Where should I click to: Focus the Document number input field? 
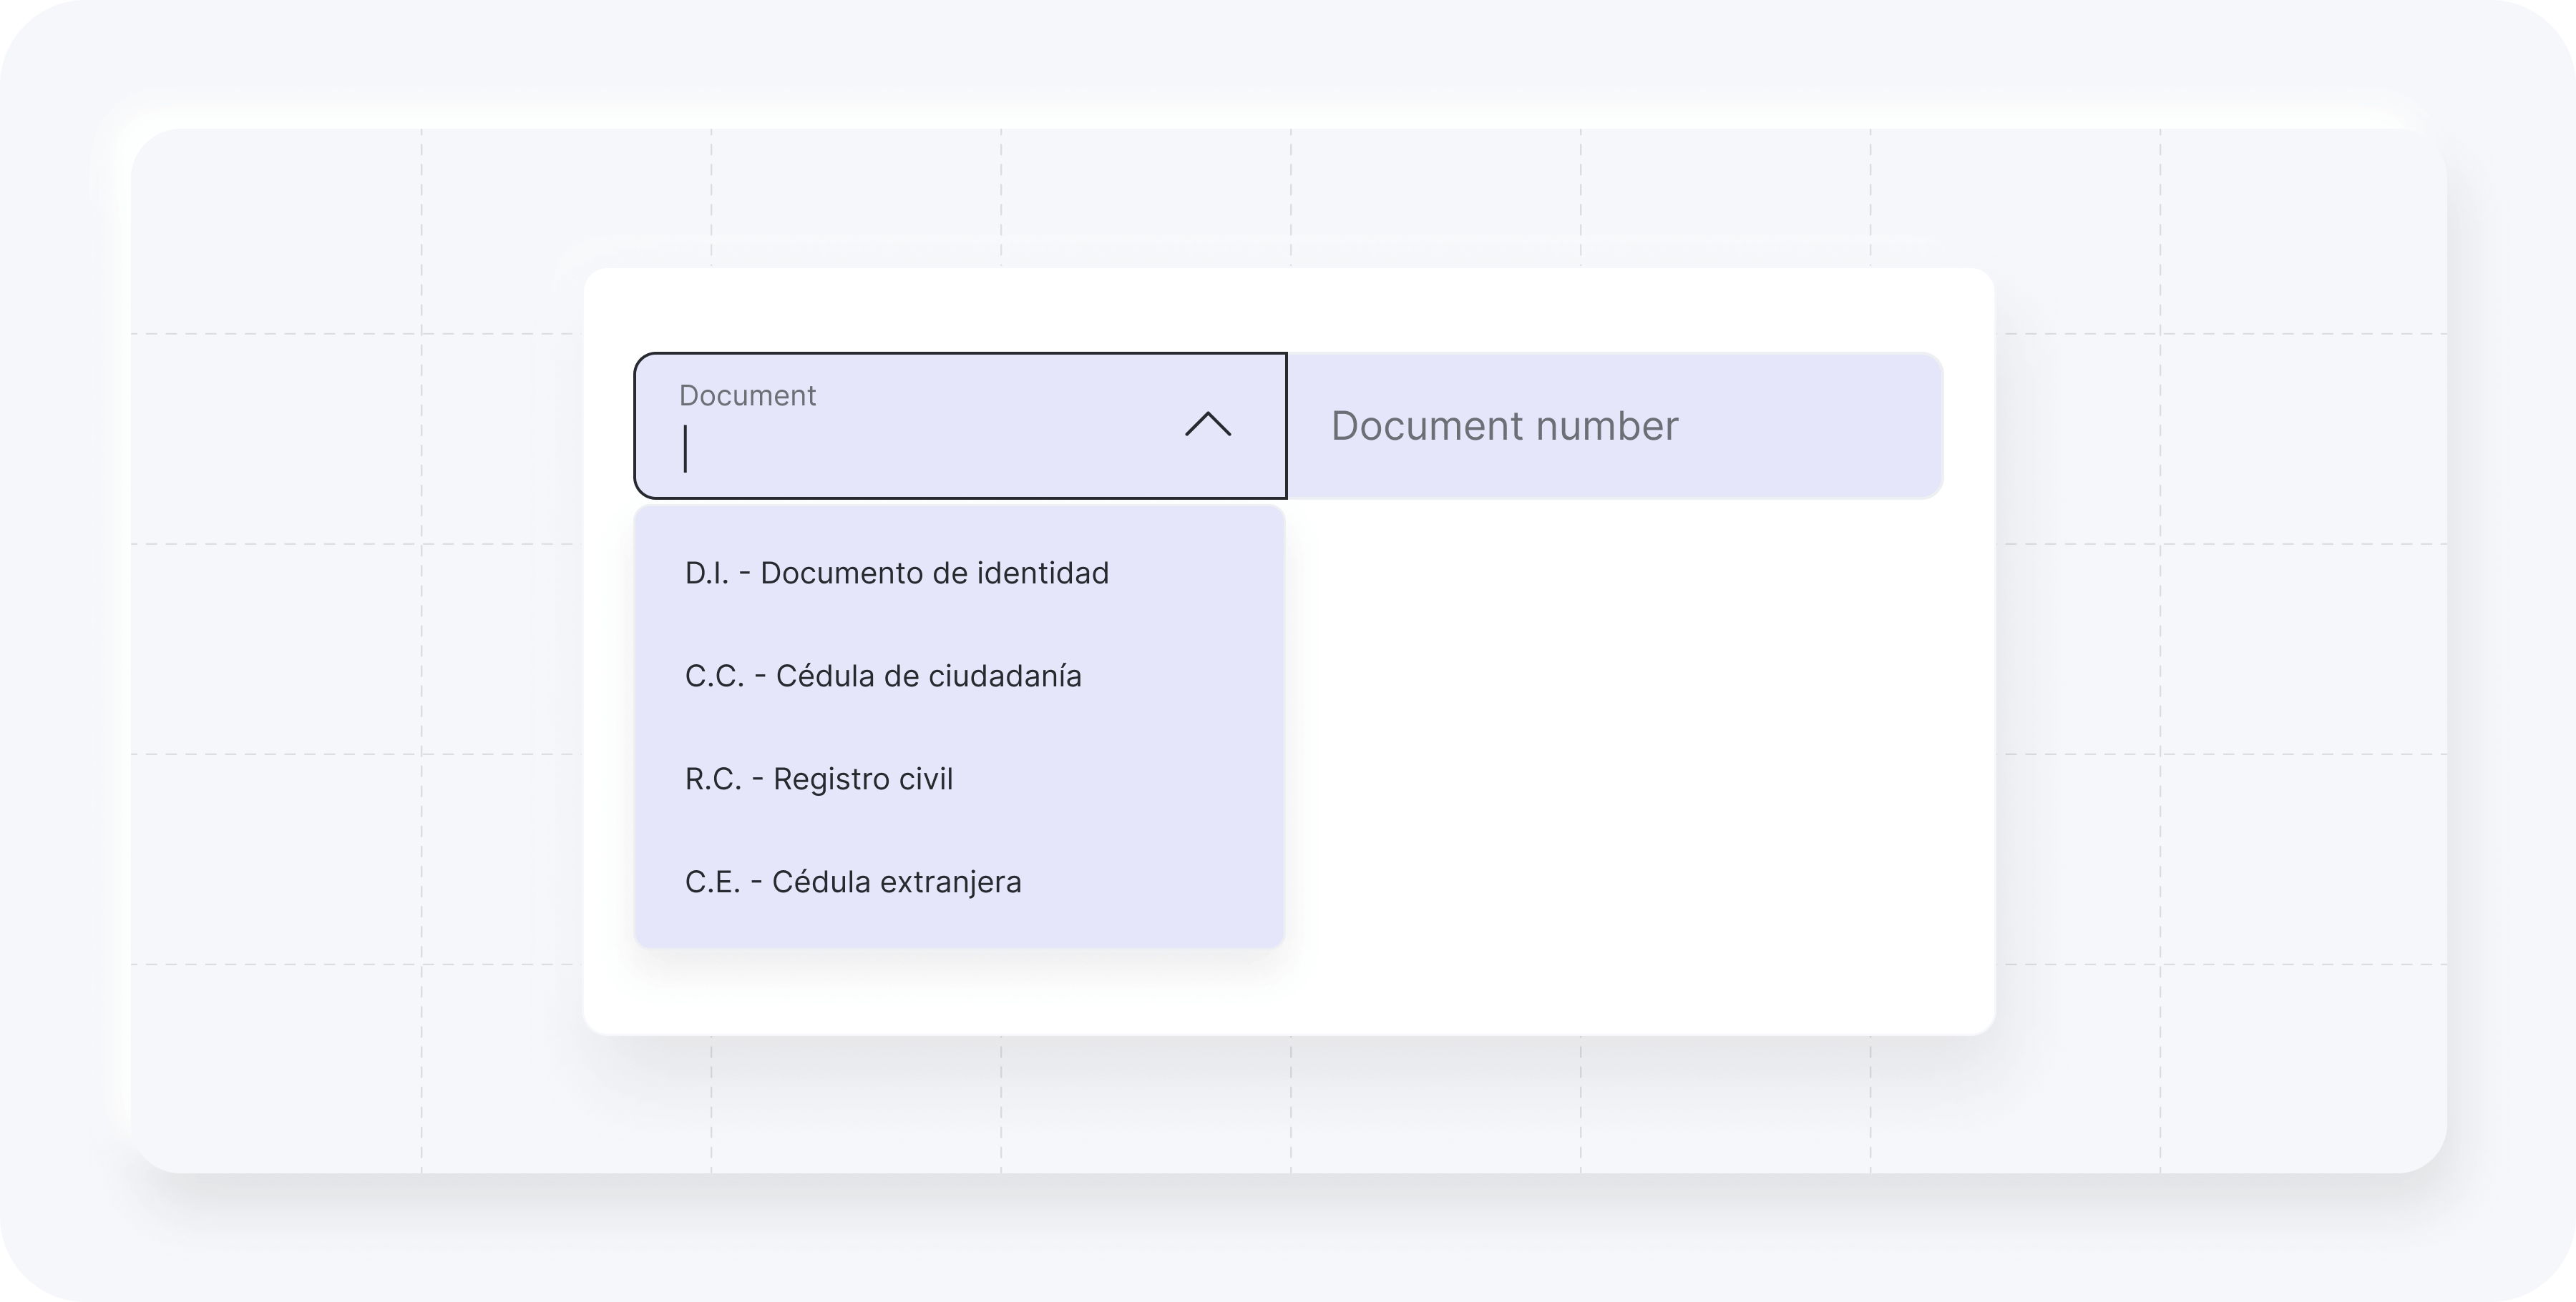(1614, 425)
